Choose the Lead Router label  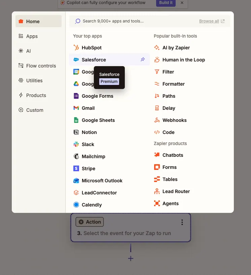pos(176,191)
